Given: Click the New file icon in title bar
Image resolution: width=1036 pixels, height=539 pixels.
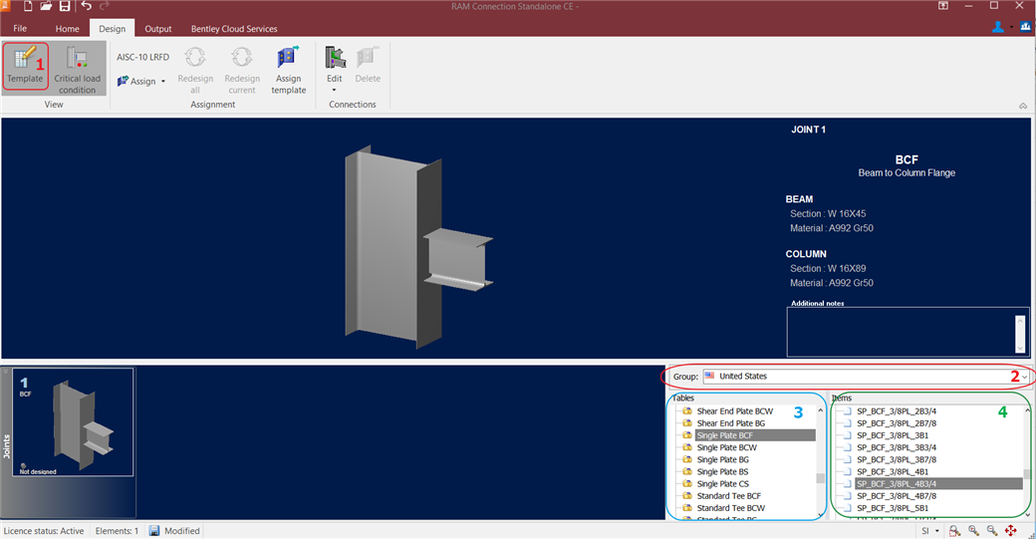Looking at the screenshot, I should 28,7.
